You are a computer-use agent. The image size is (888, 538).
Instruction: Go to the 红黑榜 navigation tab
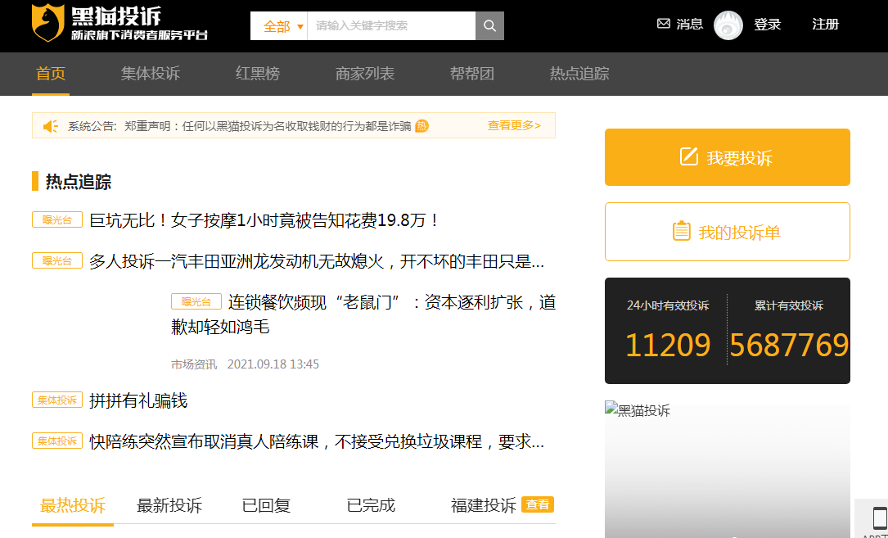point(258,74)
